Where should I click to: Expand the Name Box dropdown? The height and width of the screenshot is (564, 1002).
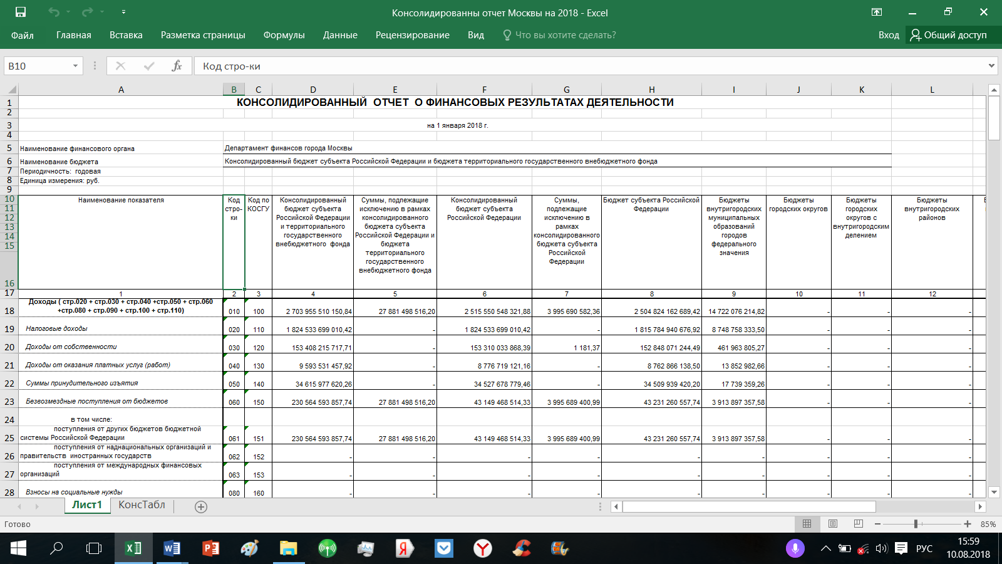click(75, 66)
